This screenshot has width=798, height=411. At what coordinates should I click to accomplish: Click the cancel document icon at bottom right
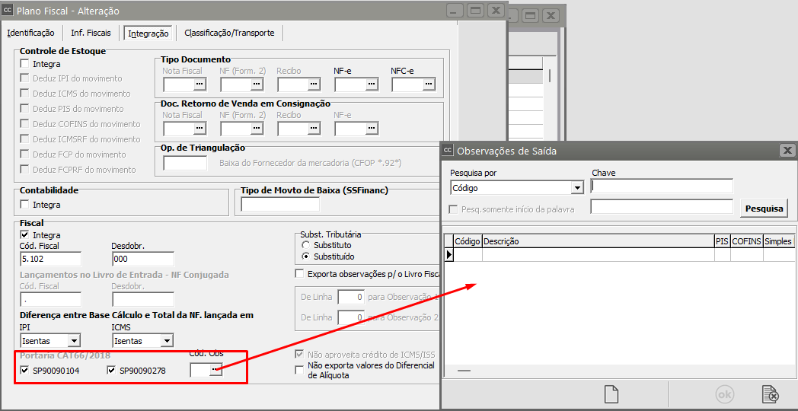pos(770,394)
